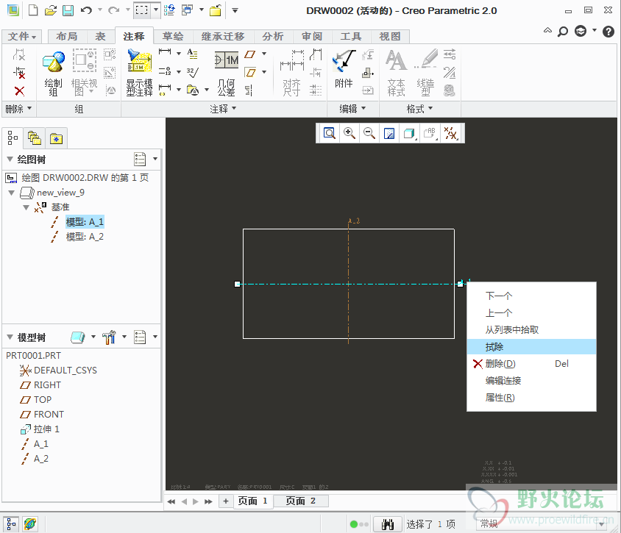Choose 编辑连接 in the context menu

tap(531, 381)
